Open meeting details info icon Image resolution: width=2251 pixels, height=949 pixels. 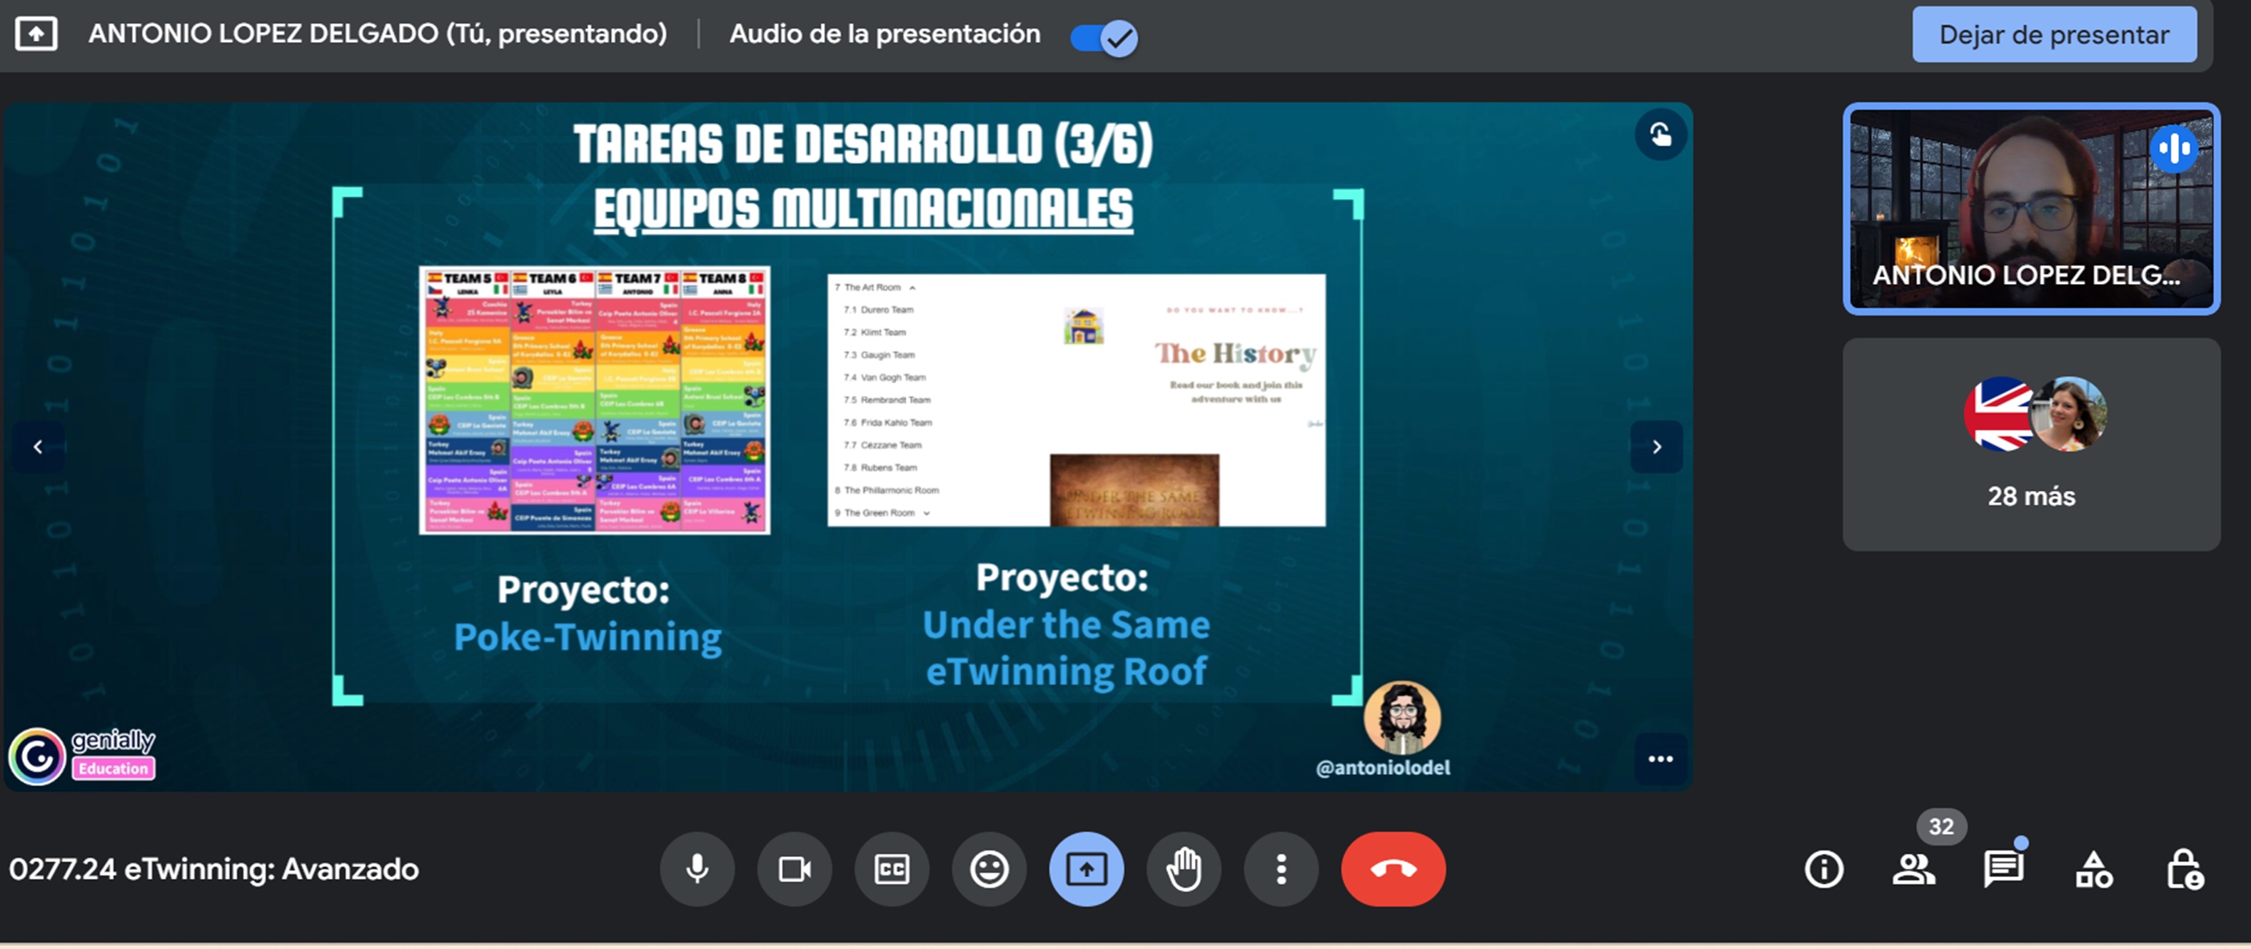(1823, 870)
